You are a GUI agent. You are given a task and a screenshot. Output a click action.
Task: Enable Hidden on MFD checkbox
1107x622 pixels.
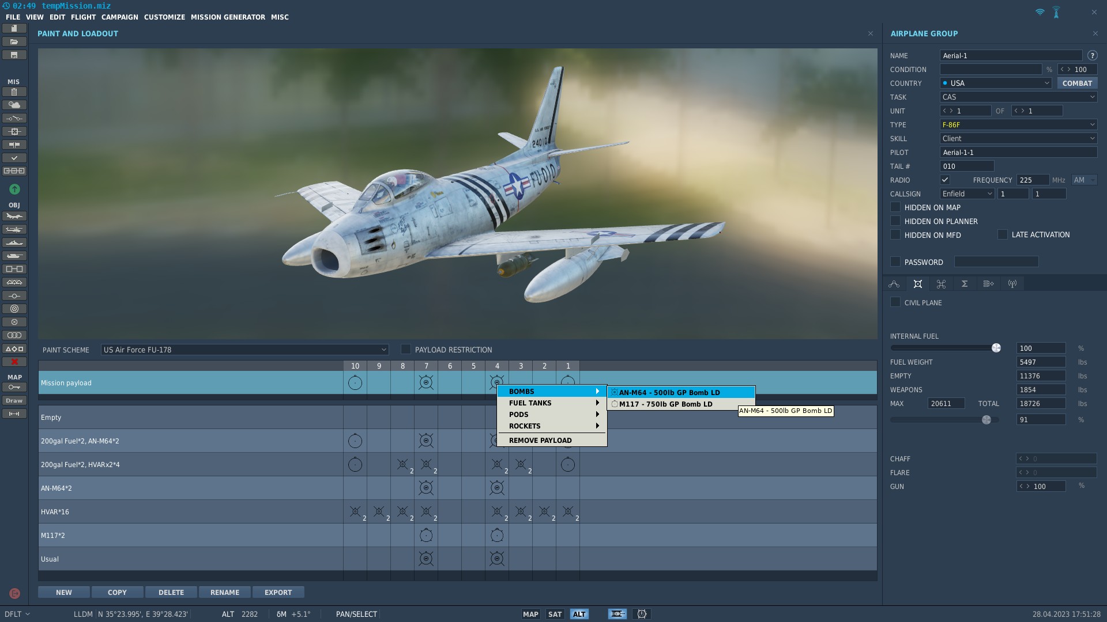pyautogui.click(x=895, y=235)
